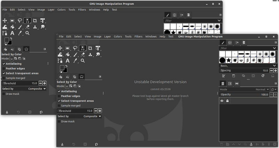
Task: Select the Move tool in front window
Action: point(60,48)
